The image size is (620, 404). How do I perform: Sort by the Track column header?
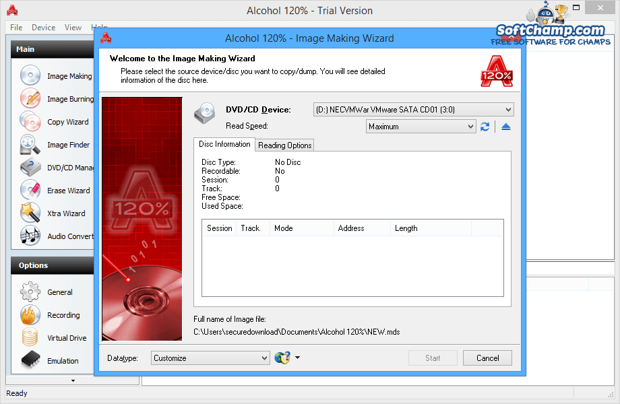coord(253,228)
